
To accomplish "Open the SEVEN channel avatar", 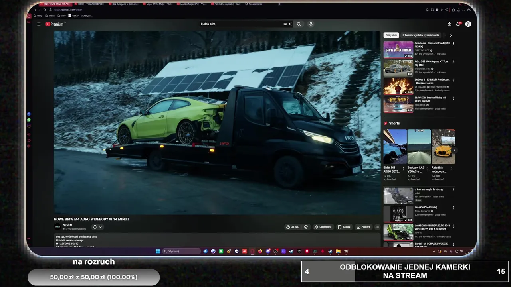I will coord(57,227).
